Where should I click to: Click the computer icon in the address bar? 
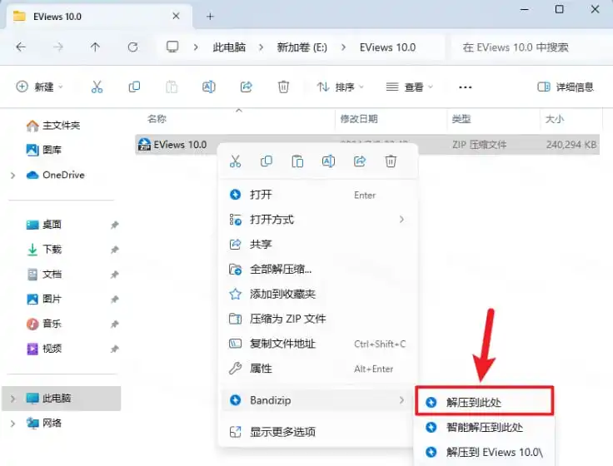pos(172,47)
